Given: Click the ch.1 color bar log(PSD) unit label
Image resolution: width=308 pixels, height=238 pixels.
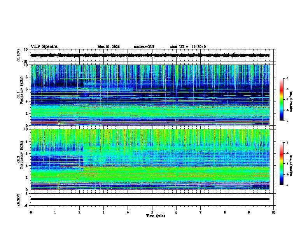Looking at the screenshot, I should pos(291,101).
